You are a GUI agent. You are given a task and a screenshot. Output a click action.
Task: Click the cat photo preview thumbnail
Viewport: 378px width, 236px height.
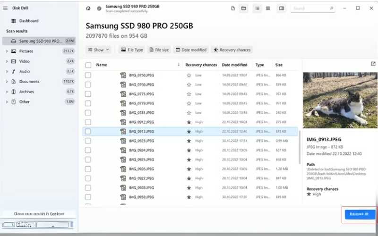click(x=340, y=100)
